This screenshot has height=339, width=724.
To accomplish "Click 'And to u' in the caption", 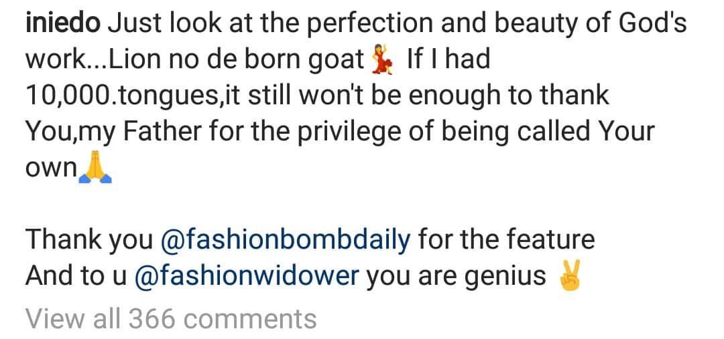I will [x=76, y=276].
